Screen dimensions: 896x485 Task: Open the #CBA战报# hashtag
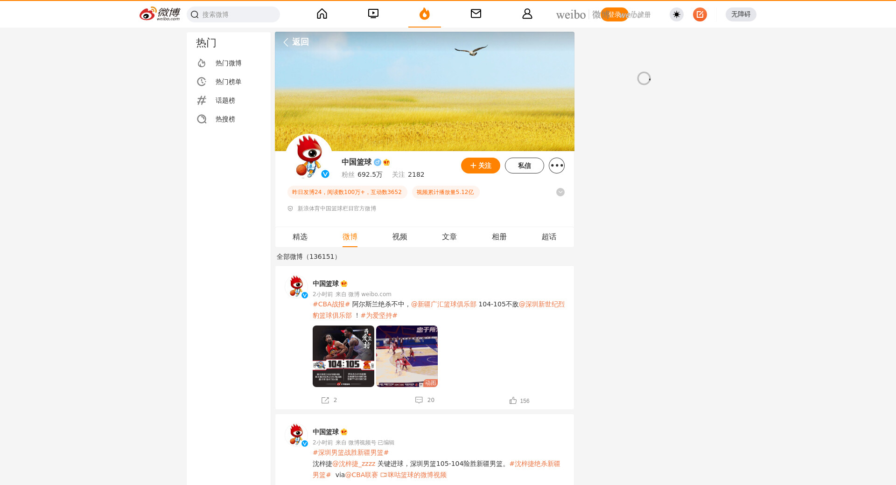(x=331, y=304)
